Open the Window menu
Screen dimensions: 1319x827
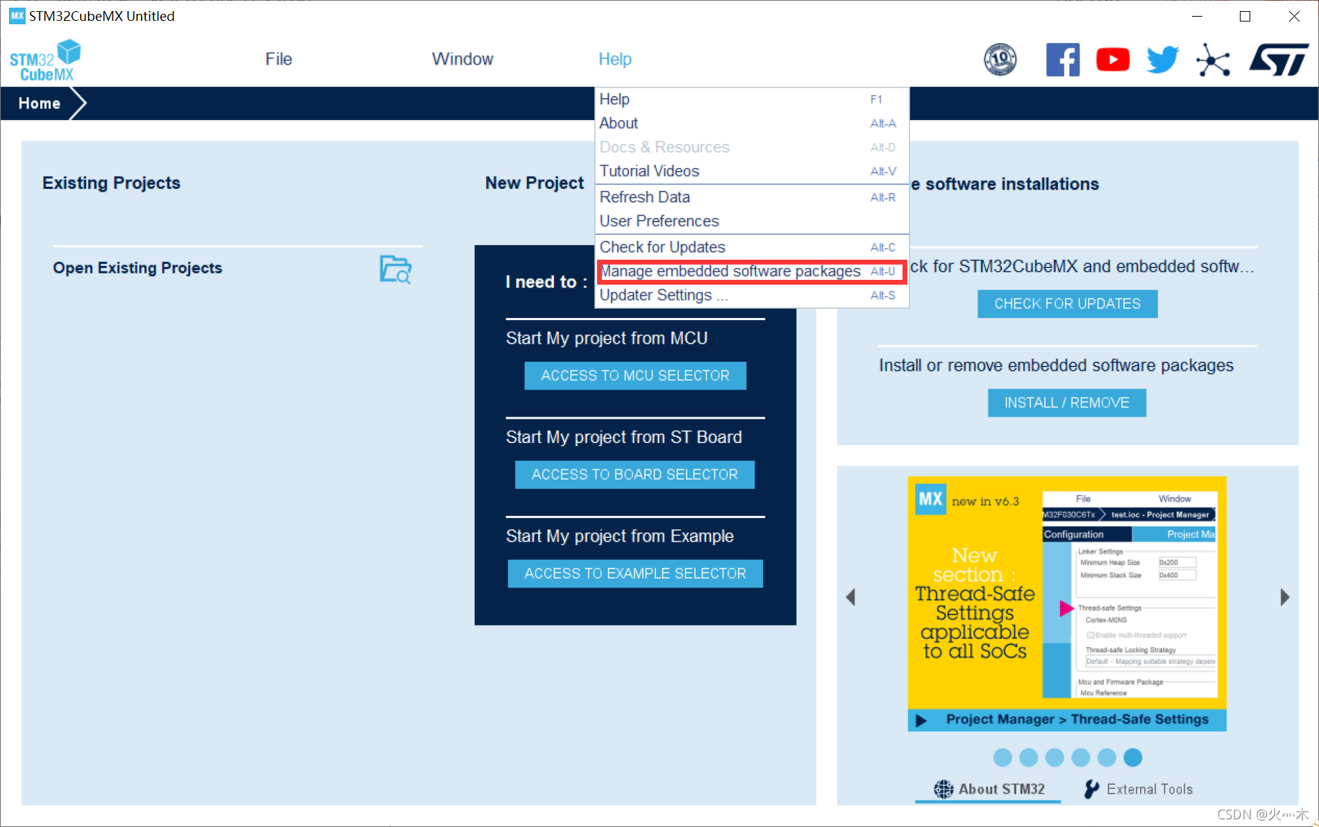point(462,59)
